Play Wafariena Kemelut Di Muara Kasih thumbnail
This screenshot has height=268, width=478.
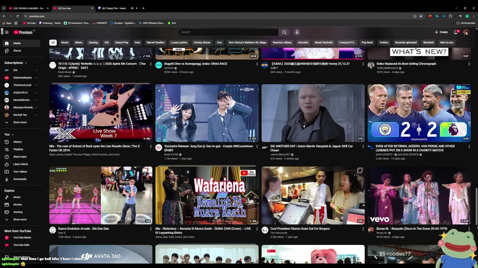(x=207, y=195)
